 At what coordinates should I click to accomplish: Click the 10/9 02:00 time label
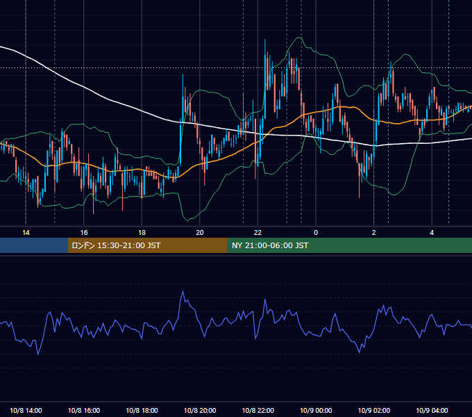click(x=374, y=410)
